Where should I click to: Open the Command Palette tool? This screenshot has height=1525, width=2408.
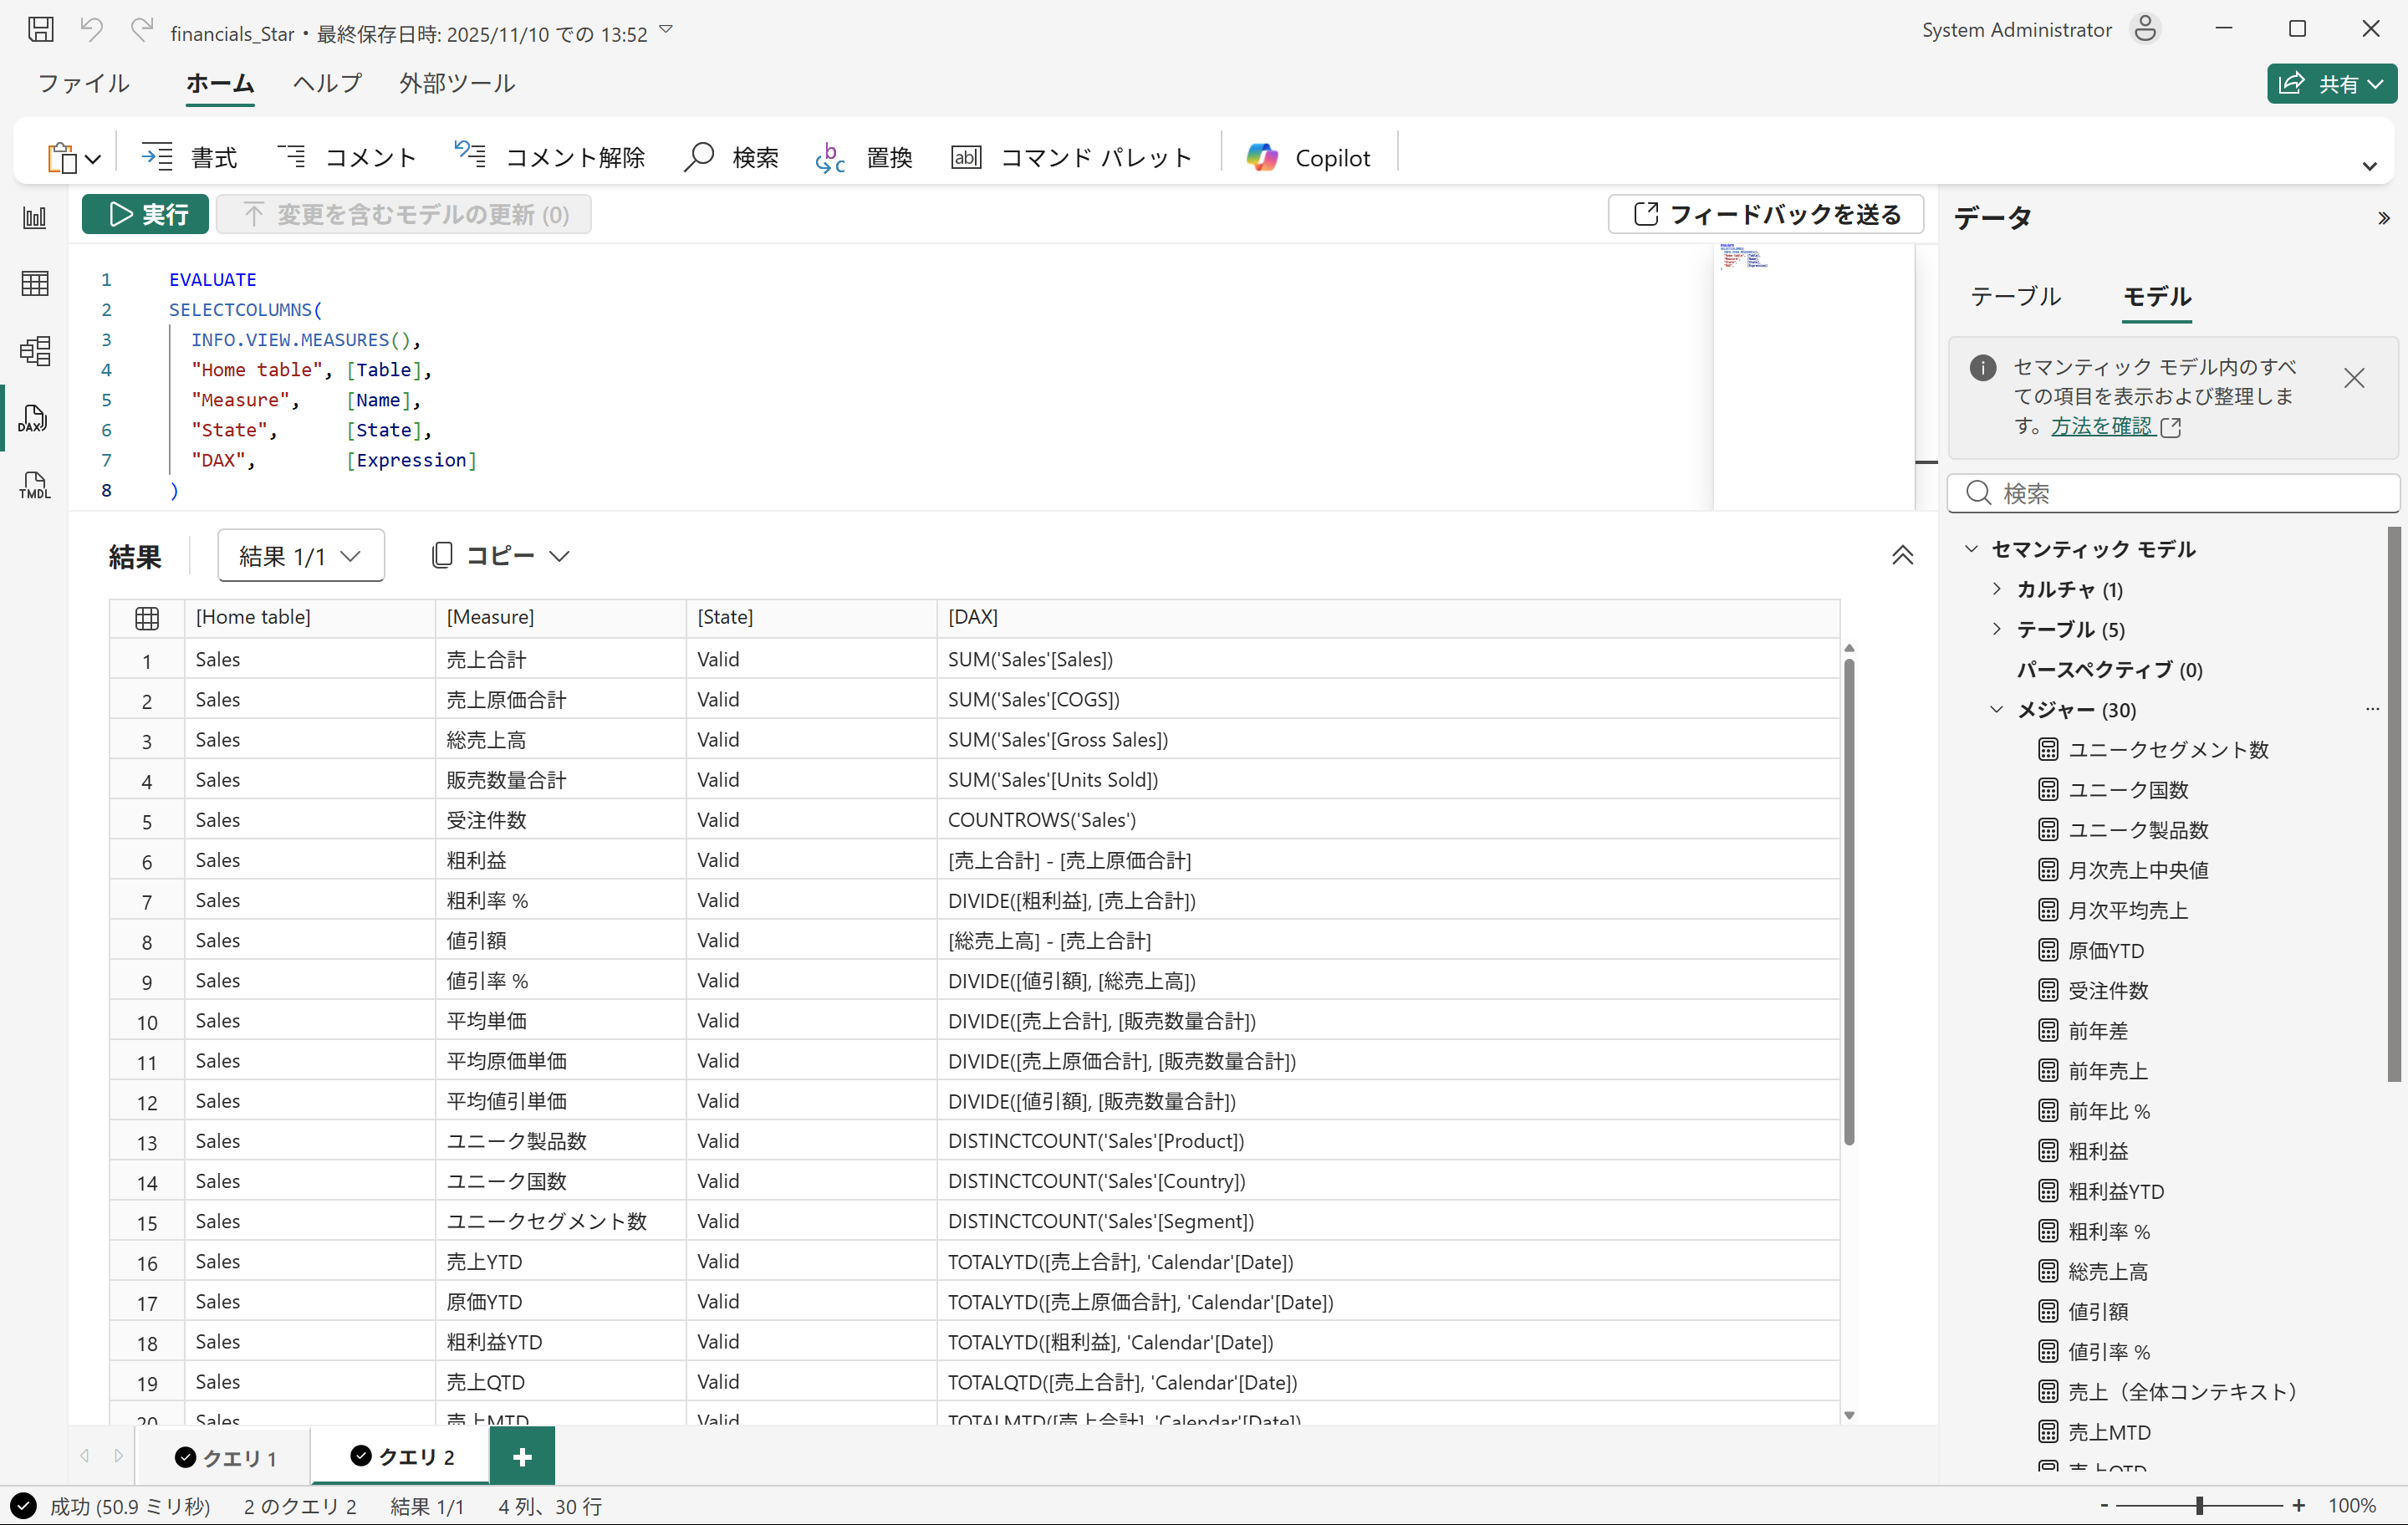click(1071, 157)
